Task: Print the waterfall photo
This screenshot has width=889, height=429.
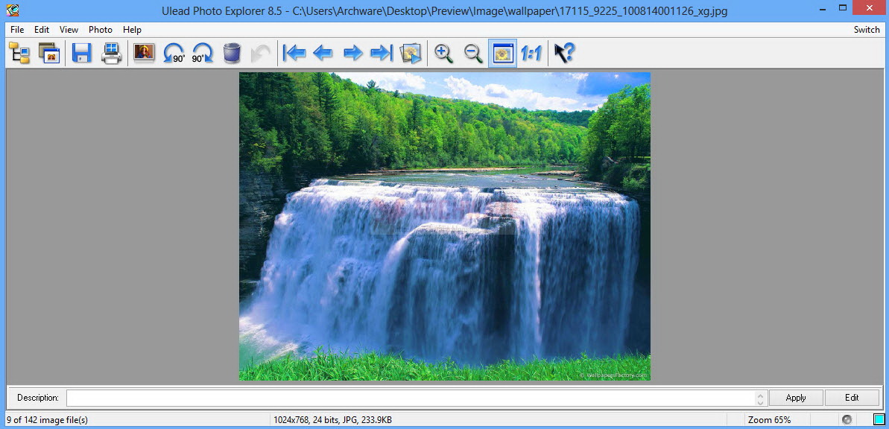Action: [112, 52]
